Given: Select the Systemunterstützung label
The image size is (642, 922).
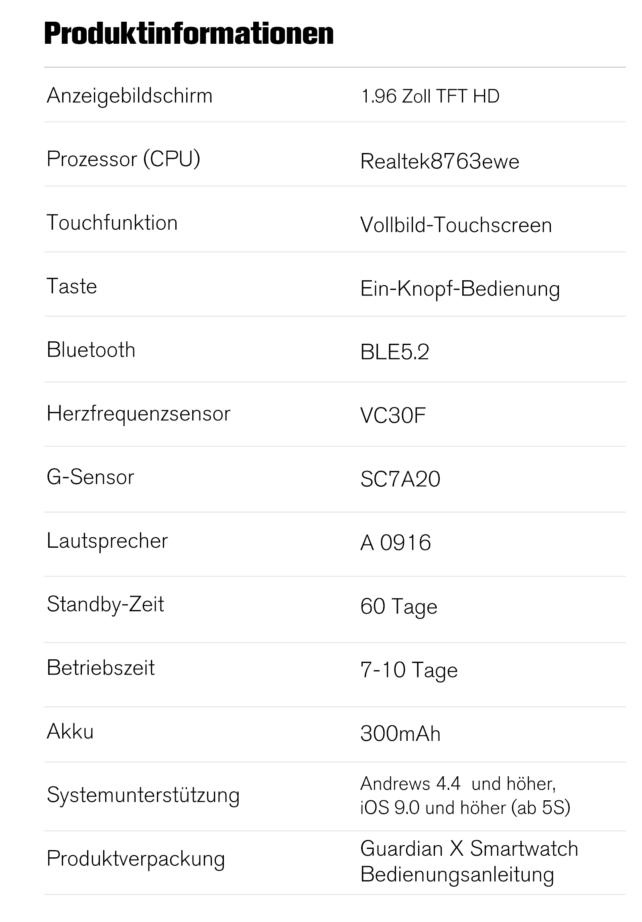Looking at the screenshot, I should click(143, 795).
